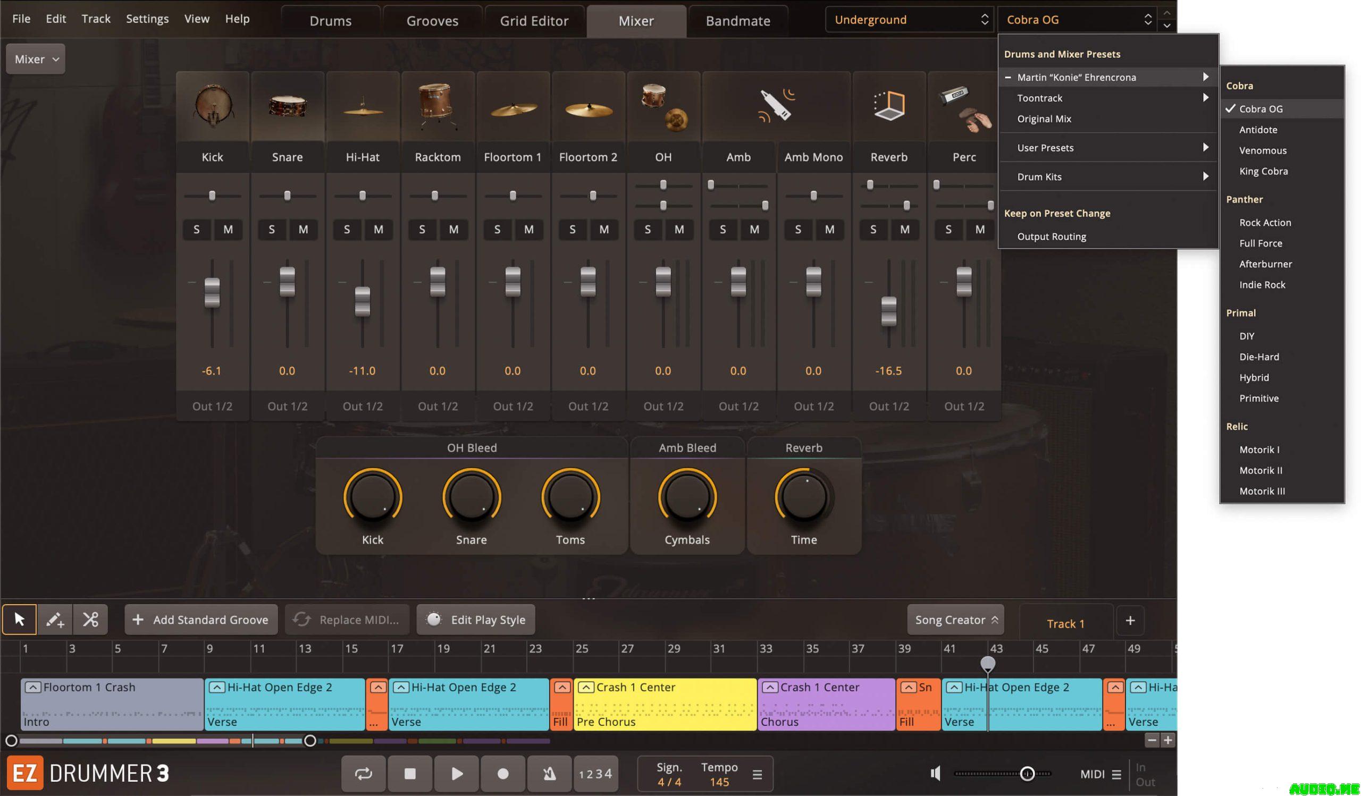Open the Cobra OG preset dropdown
This screenshot has height=796, width=1361.
pos(1078,20)
